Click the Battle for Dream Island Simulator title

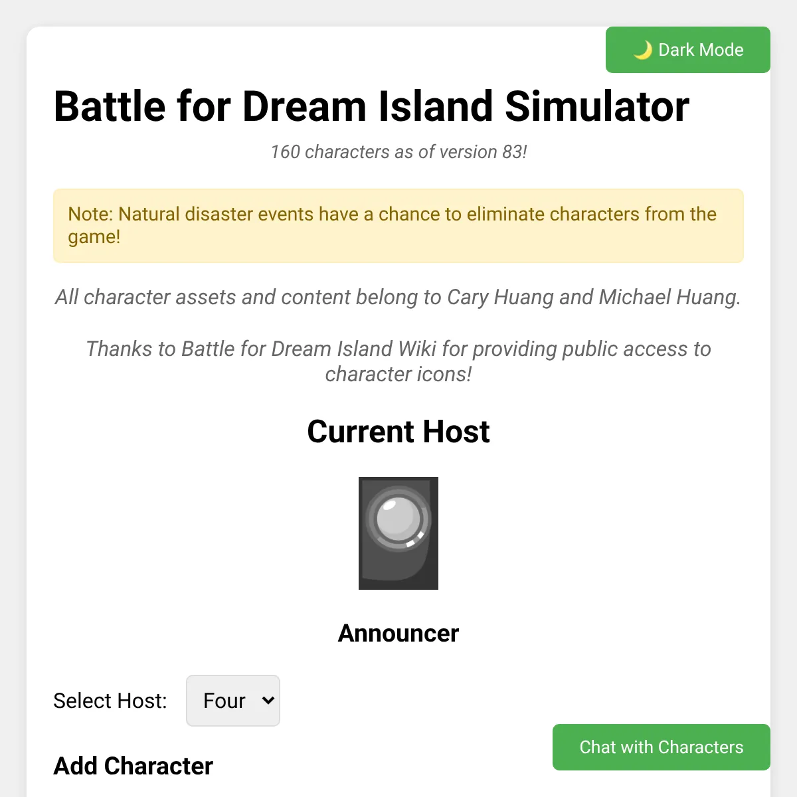(372, 106)
